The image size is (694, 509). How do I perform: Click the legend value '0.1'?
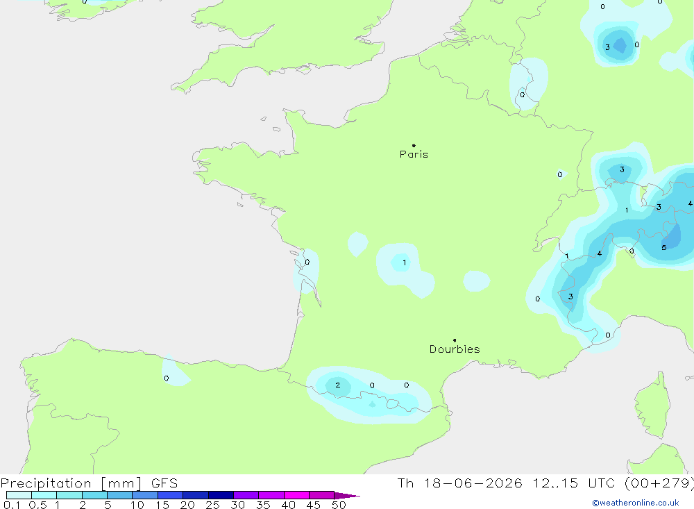(x=12, y=505)
